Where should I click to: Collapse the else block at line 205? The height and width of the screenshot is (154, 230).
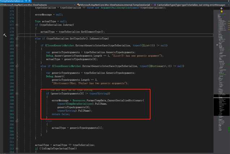(17, 121)
